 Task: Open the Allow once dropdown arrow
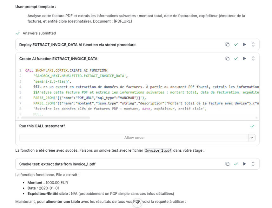click(x=252, y=138)
